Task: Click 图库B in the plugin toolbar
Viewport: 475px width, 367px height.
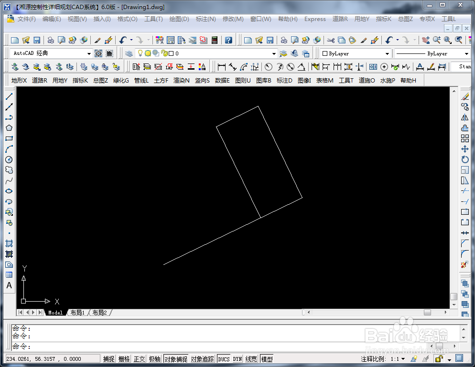Action: pos(264,81)
